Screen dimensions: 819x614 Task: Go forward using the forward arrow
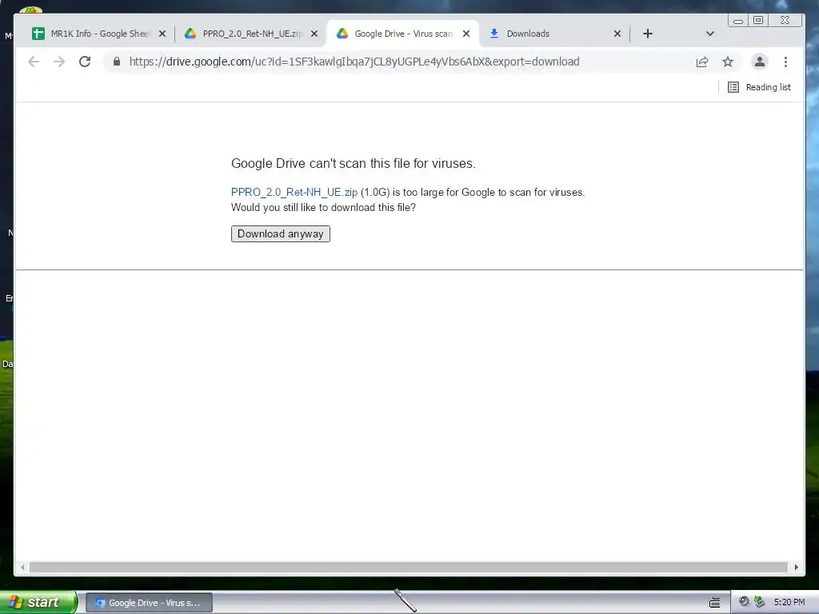59,62
